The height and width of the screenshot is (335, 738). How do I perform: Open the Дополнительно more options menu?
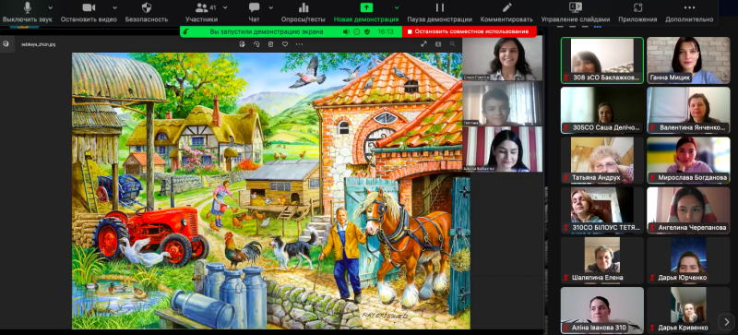(x=689, y=13)
